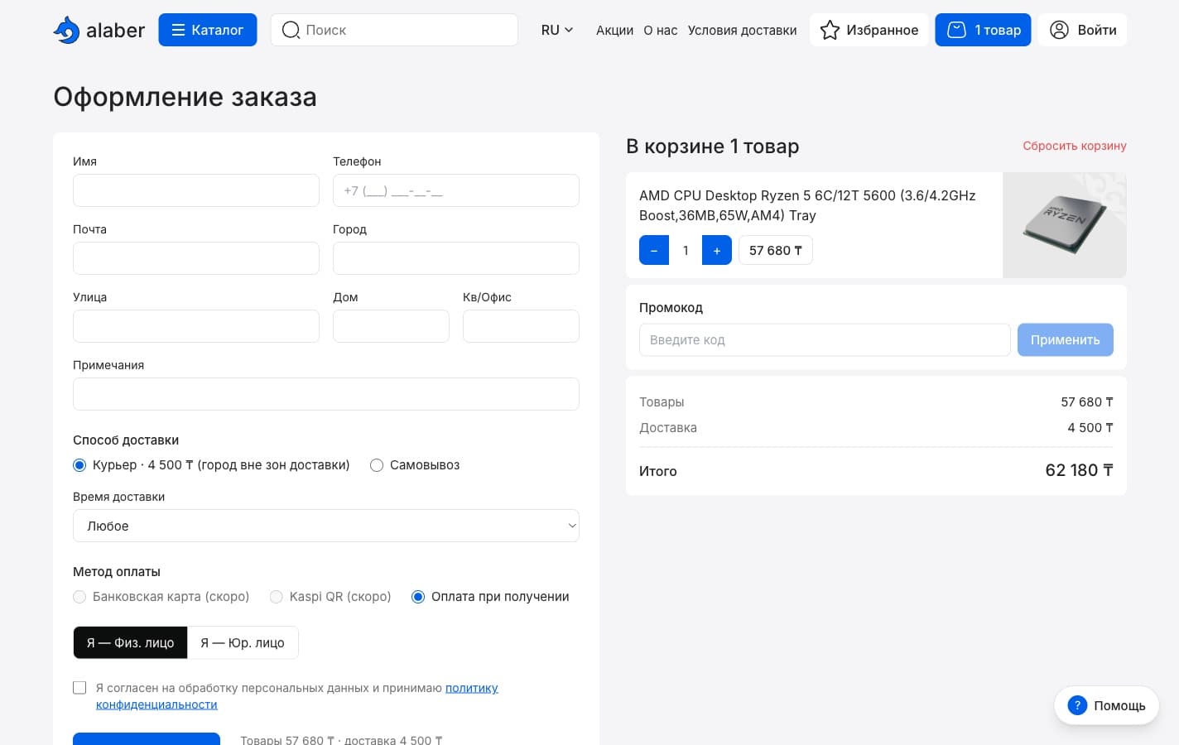Decrease Ryzen 5 quantity with minus
1179x745 pixels.
(654, 250)
